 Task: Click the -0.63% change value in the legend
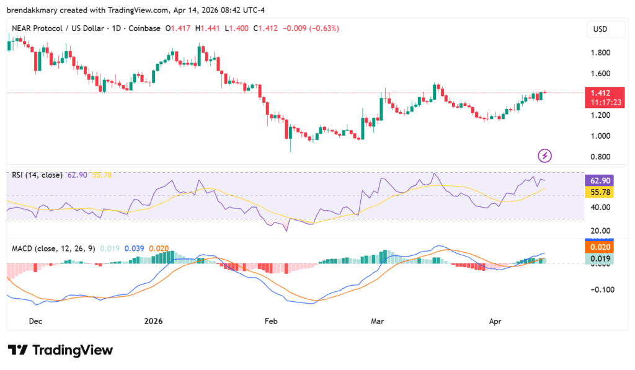322,28
